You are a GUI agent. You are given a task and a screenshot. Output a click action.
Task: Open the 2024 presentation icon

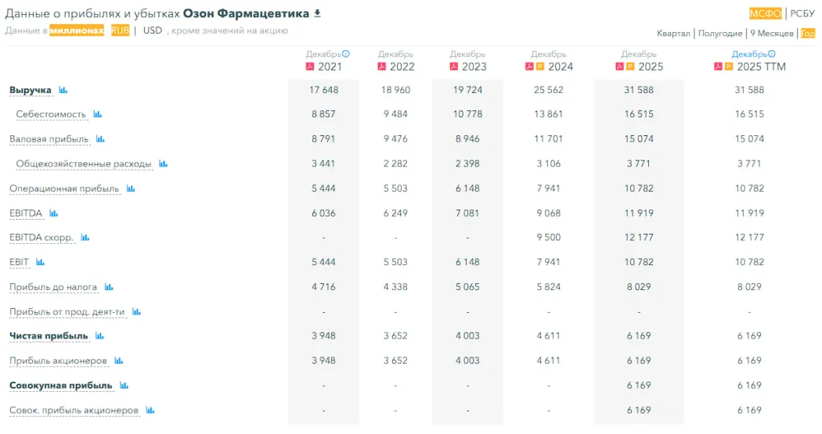click(541, 66)
